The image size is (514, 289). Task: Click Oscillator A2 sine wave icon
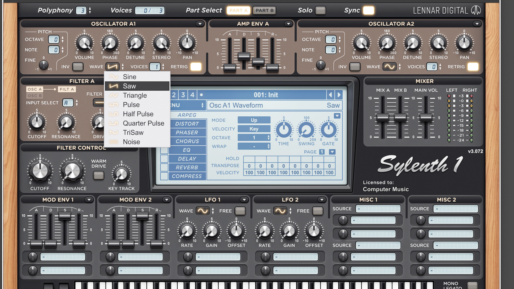coord(390,67)
